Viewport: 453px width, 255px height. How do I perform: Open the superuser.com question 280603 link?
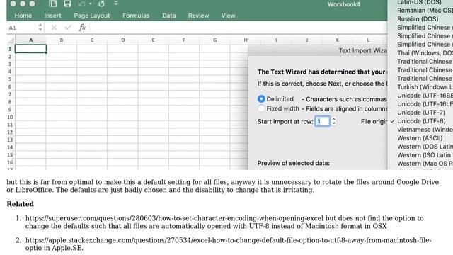pos(175,218)
